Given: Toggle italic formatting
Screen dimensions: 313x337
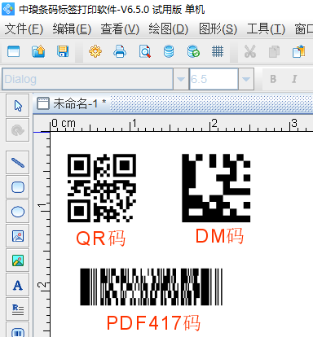Looking at the screenshot, I should 294,79.
